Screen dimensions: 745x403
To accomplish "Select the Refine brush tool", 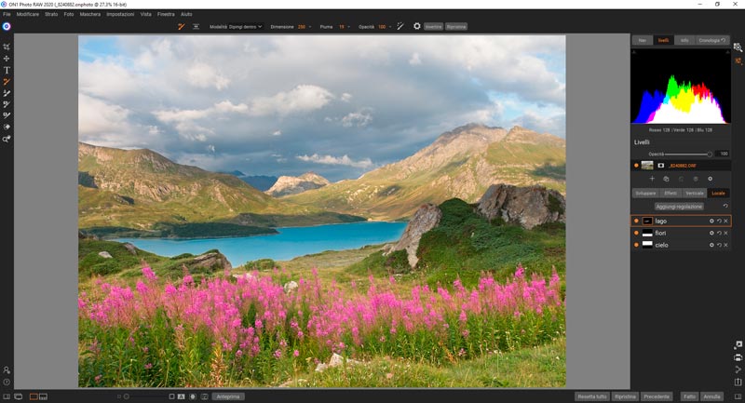I will (x=7, y=104).
